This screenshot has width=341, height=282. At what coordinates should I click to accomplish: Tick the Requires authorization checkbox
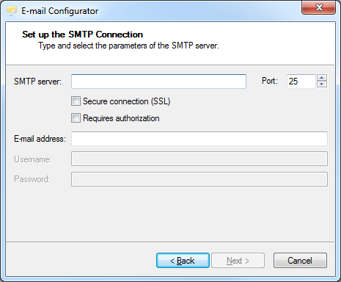[x=76, y=118]
